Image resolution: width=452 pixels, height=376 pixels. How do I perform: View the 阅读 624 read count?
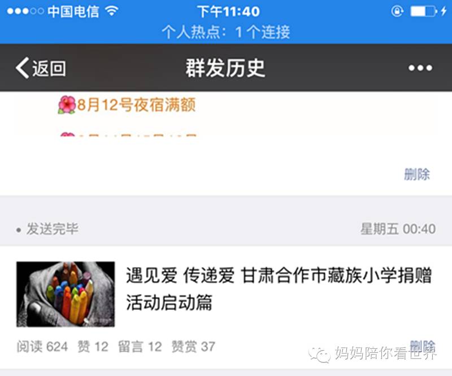coord(42,347)
